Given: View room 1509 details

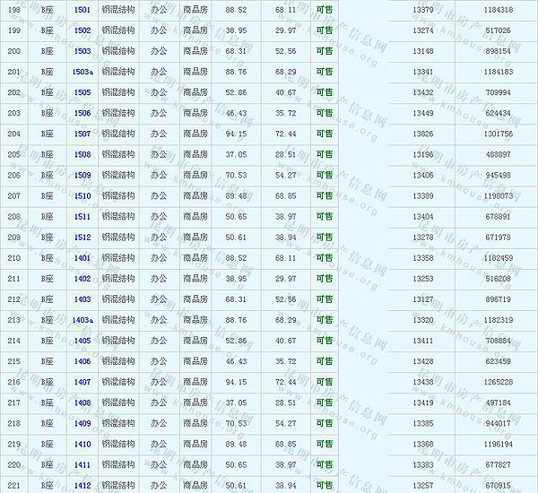Looking at the screenshot, I should 82,176.
